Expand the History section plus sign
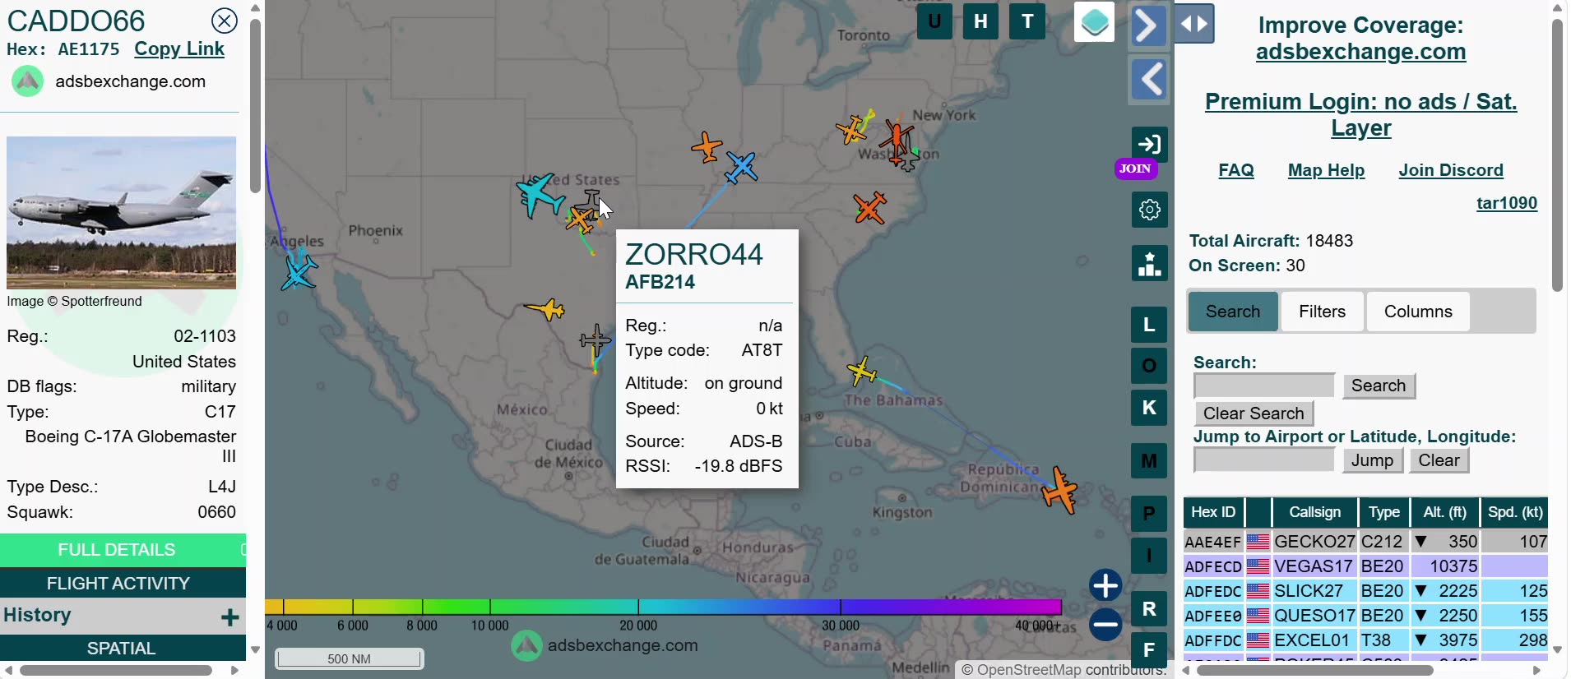 [x=229, y=617]
